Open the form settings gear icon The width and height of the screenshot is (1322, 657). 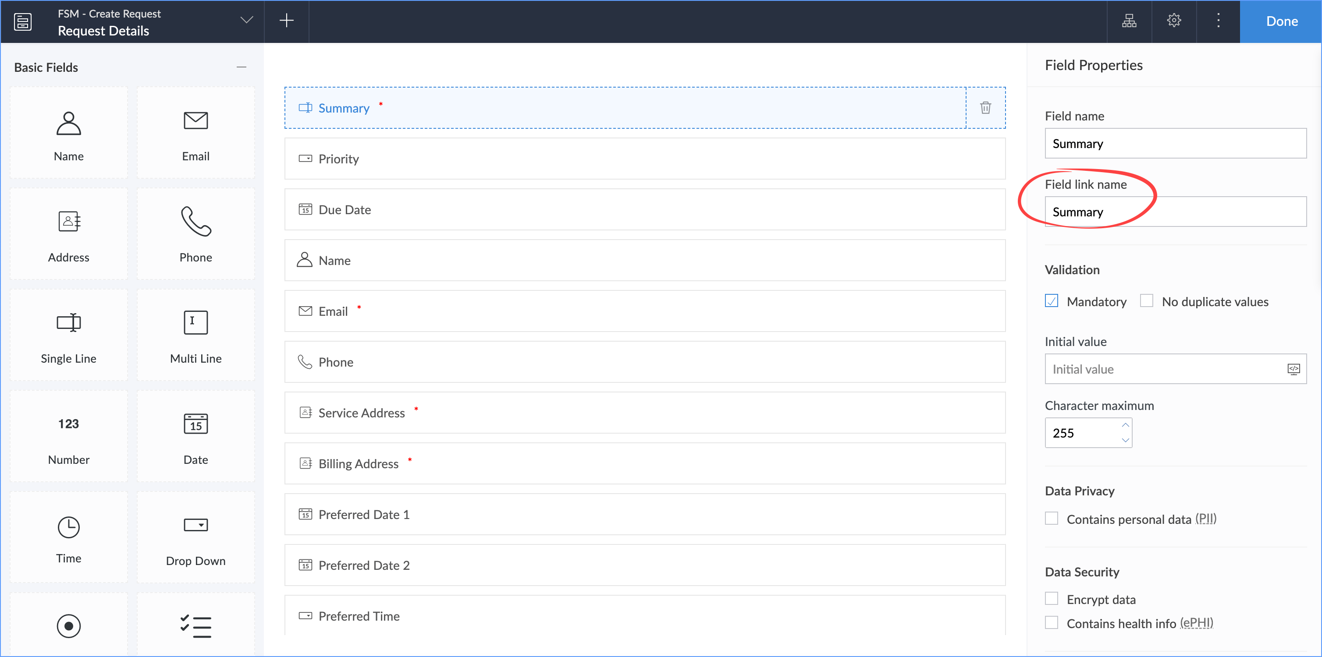(x=1174, y=21)
